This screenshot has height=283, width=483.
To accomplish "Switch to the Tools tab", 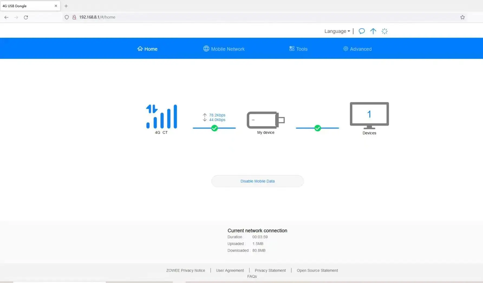I will (x=298, y=49).
